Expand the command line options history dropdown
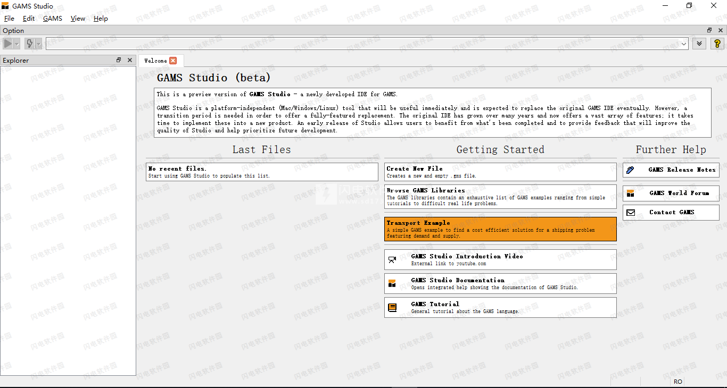The height and width of the screenshot is (388, 727). click(684, 44)
